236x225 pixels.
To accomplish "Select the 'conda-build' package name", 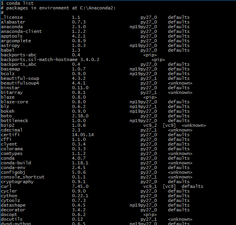I will click(16, 163).
